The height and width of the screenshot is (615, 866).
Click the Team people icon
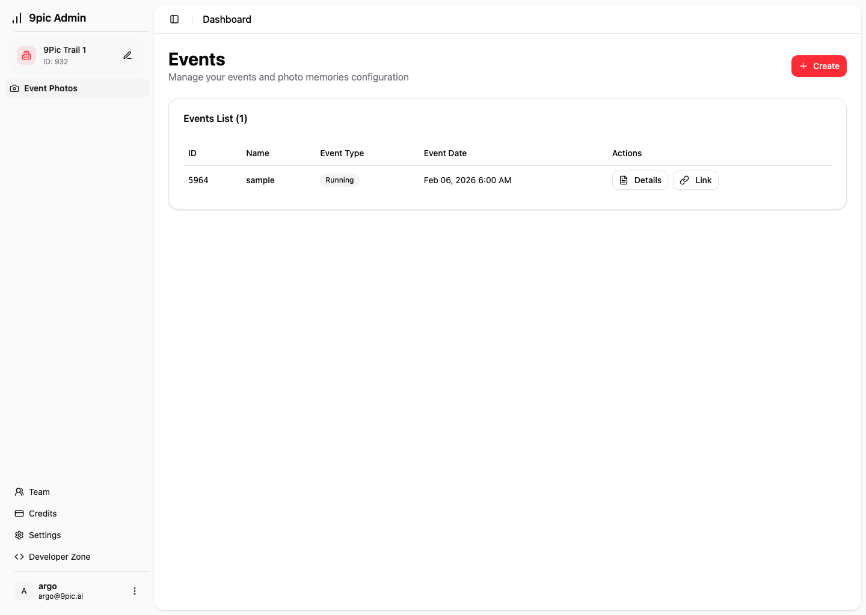pyautogui.click(x=19, y=492)
